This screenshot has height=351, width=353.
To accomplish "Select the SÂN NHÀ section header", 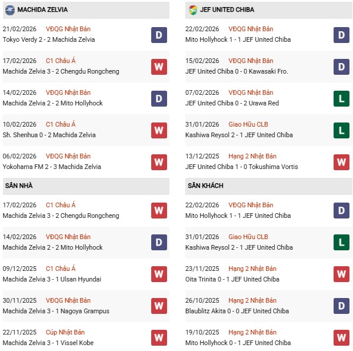I will point(19,186).
